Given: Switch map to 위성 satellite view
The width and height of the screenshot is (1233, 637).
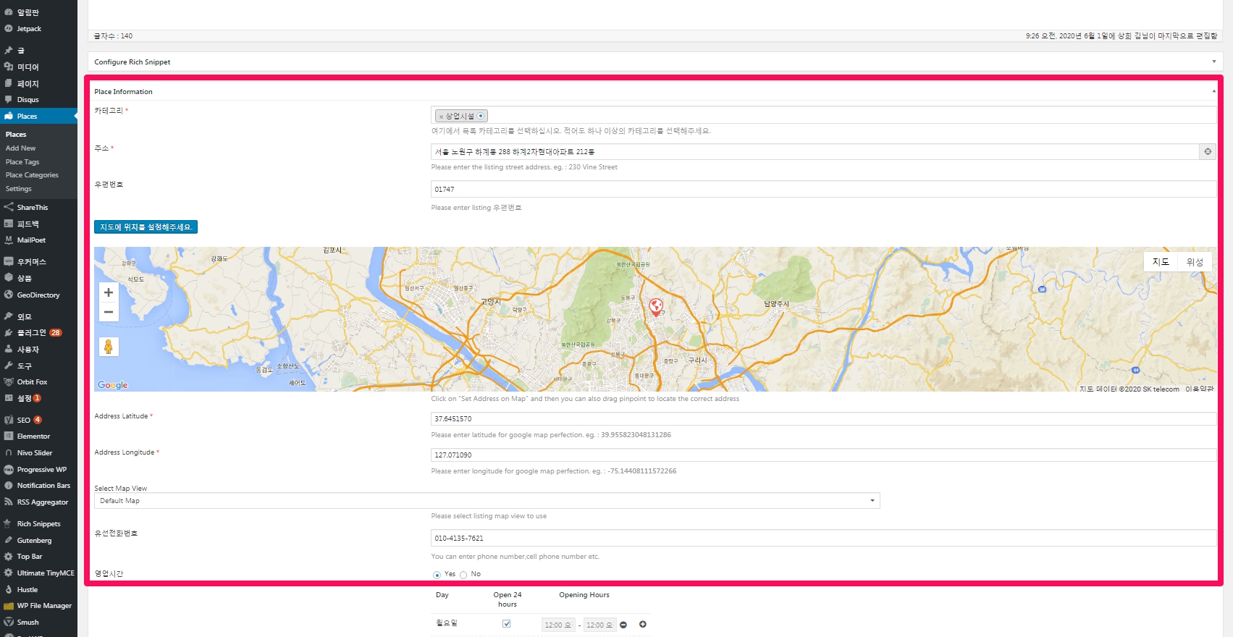Looking at the screenshot, I should coord(1195,262).
